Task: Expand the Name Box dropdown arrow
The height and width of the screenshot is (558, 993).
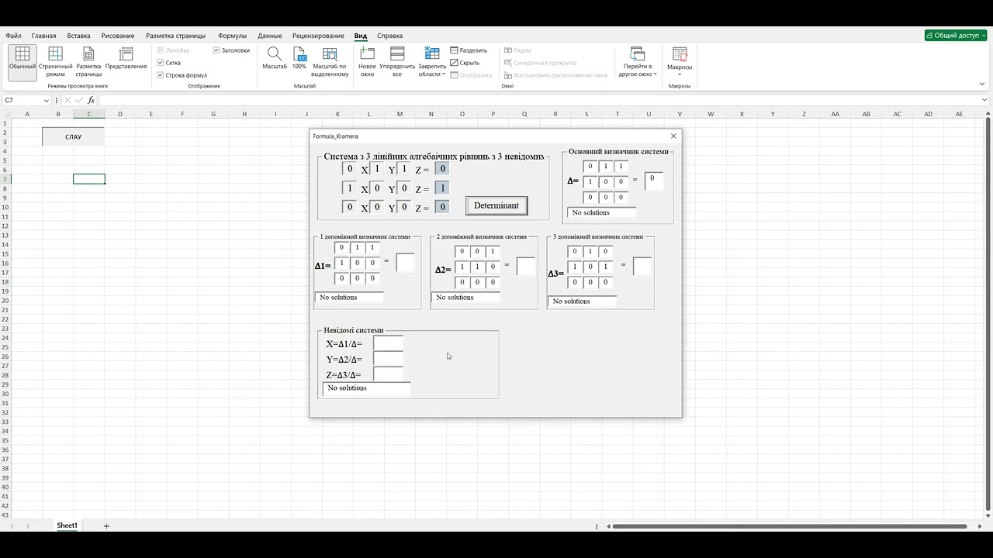Action: 47,100
